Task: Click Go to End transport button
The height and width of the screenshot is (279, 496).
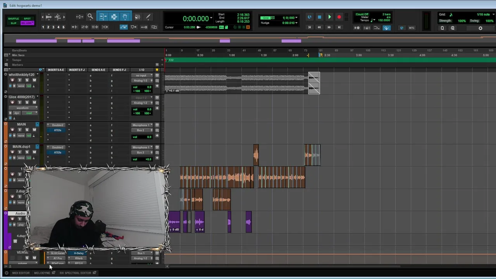Action: (339, 27)
